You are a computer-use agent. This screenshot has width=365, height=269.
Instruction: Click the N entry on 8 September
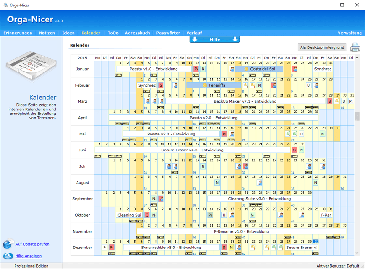(x=154, y=199)
